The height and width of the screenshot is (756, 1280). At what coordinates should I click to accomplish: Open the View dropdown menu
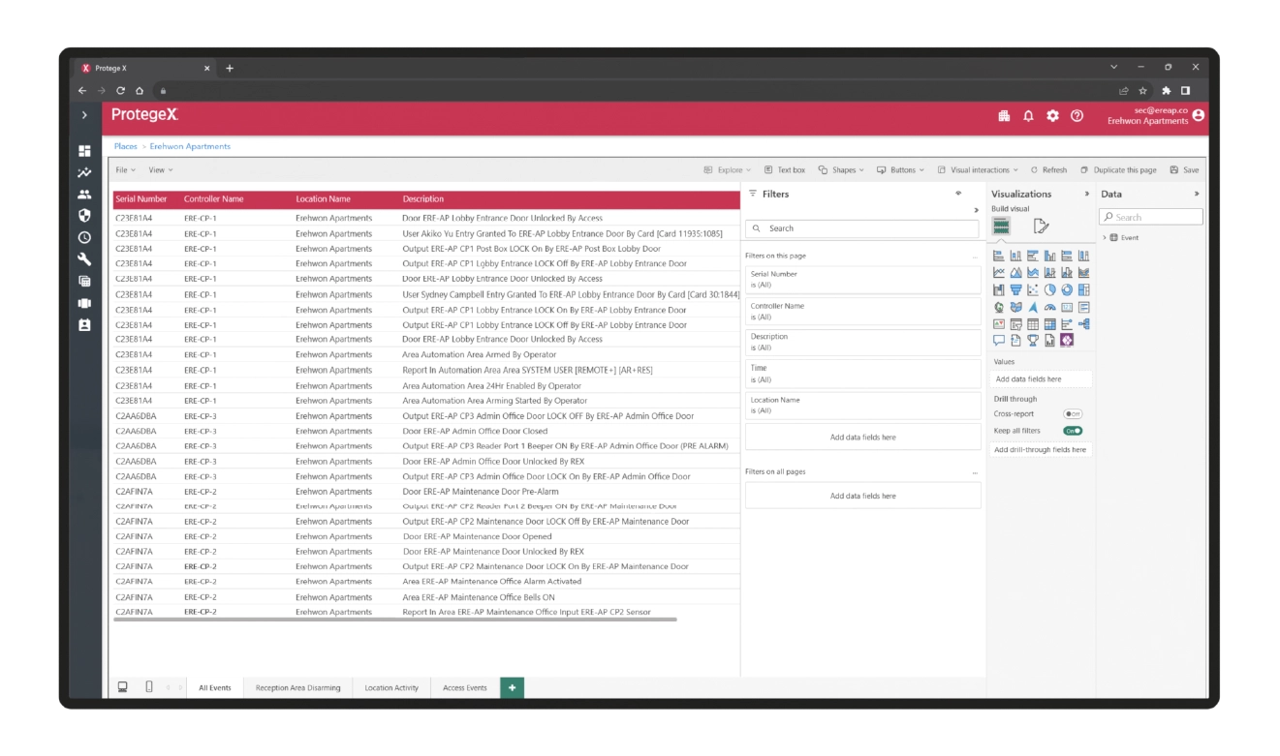click(161, 169)
